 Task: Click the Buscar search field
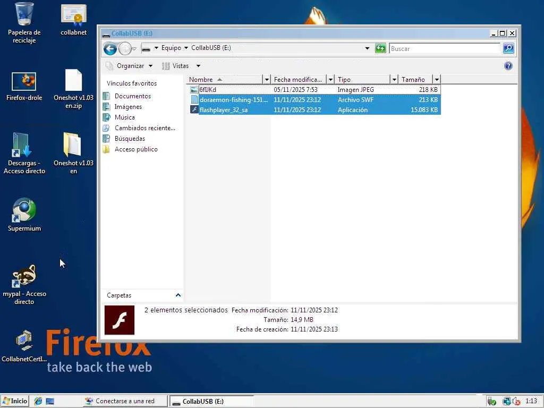point(445,48)
